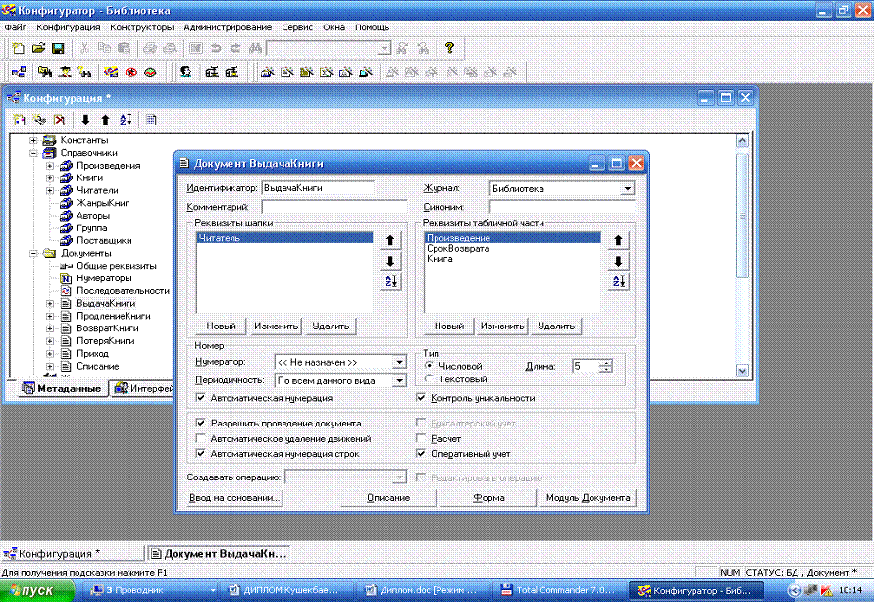Disable Контроль уникальности checkbox
874x602 pixels.
pyautogui.click(x=422, y=398)
